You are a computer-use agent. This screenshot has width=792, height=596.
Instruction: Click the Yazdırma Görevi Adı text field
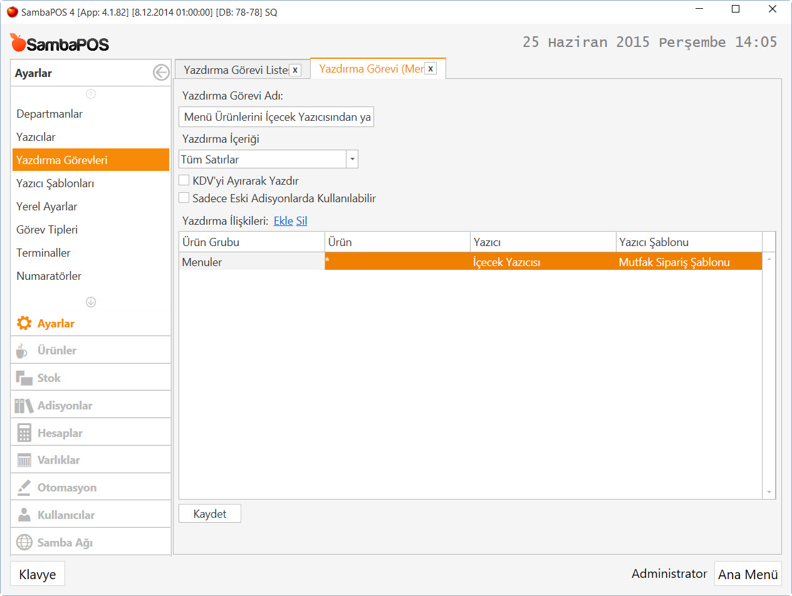[x=276, y=117]
